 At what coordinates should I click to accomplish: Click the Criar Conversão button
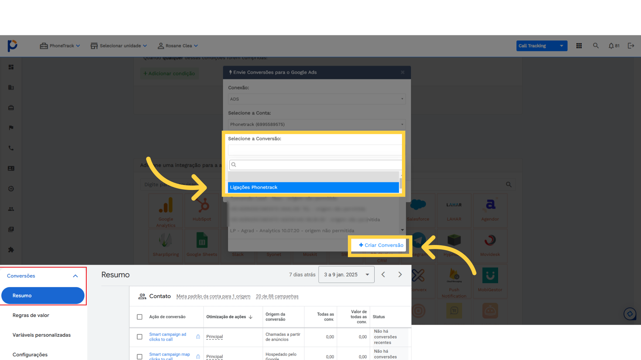(381, 245)
